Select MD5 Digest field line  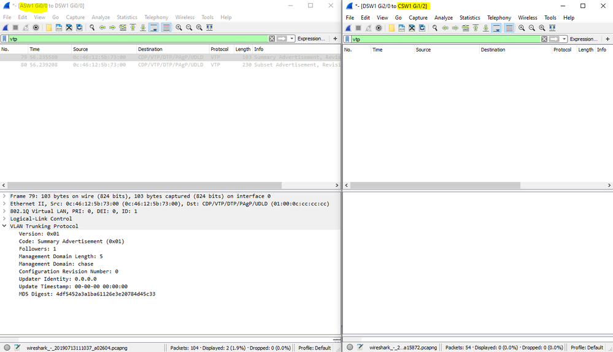coord(87,294)
